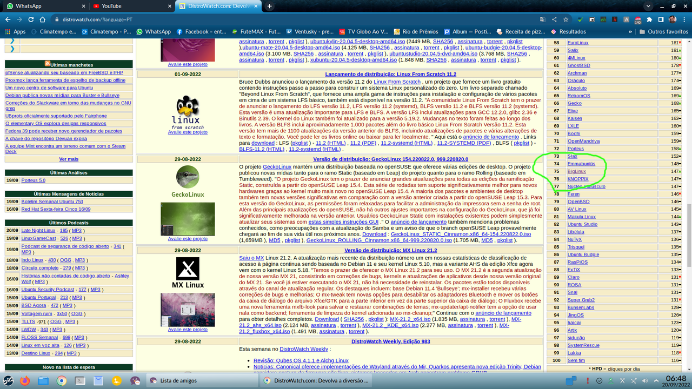Open the 'Versão de distribuição: MX Linux 21.2' headline
Image resolution: width=692 pixels, height=389 pixels.
[390, 250]
